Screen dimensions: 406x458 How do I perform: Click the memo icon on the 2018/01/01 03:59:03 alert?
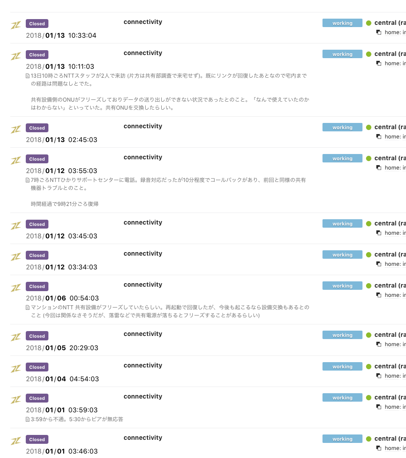28,419
